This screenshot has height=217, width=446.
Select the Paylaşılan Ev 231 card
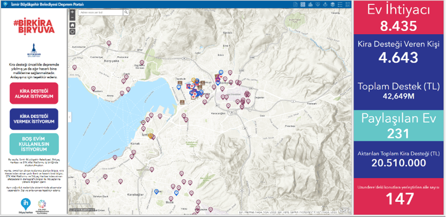point(398,126)
